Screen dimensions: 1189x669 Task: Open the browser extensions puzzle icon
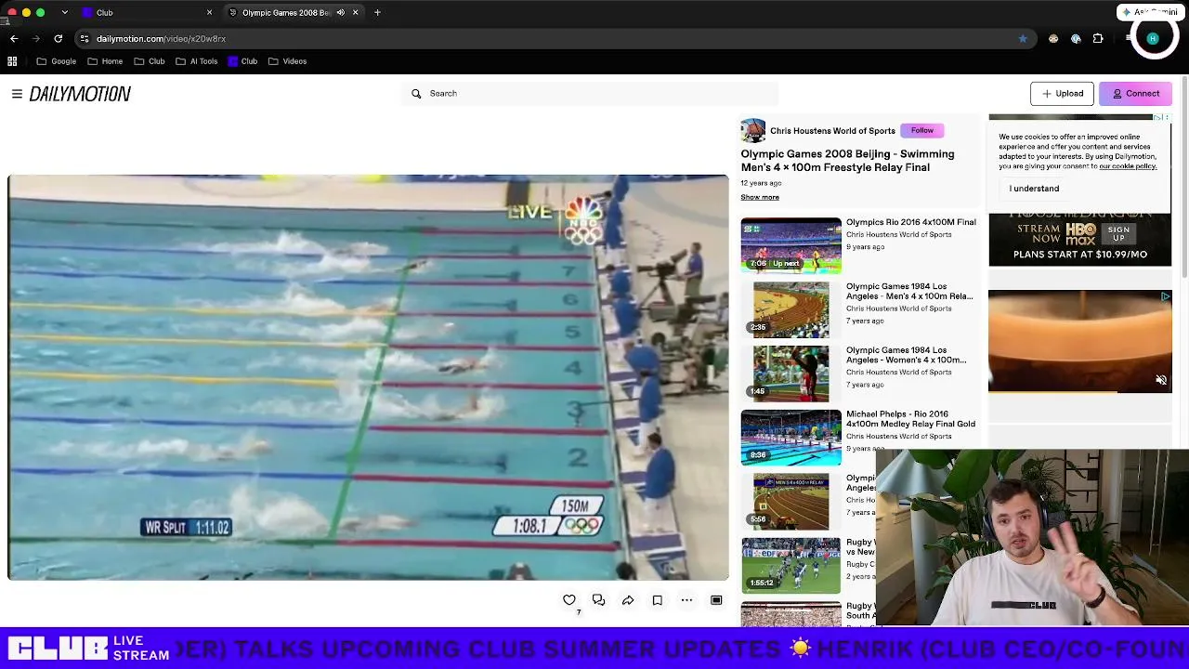click(1098, 39)
